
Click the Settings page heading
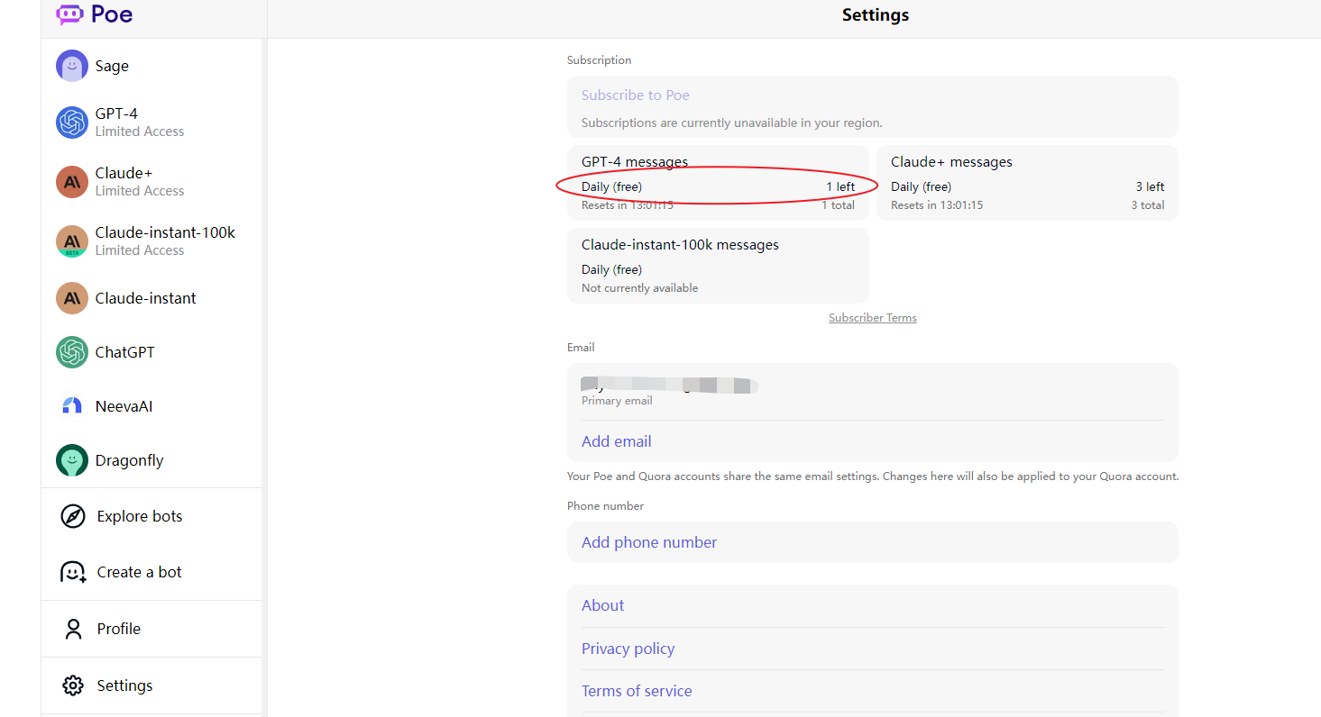[876, 15]
